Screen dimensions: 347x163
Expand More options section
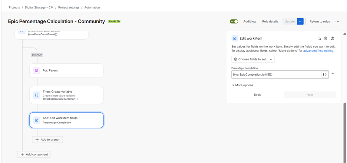pos(242,85)
